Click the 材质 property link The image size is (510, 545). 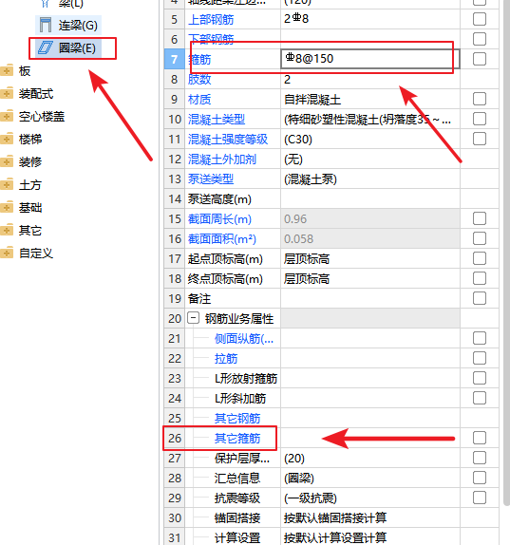[199, 100]
